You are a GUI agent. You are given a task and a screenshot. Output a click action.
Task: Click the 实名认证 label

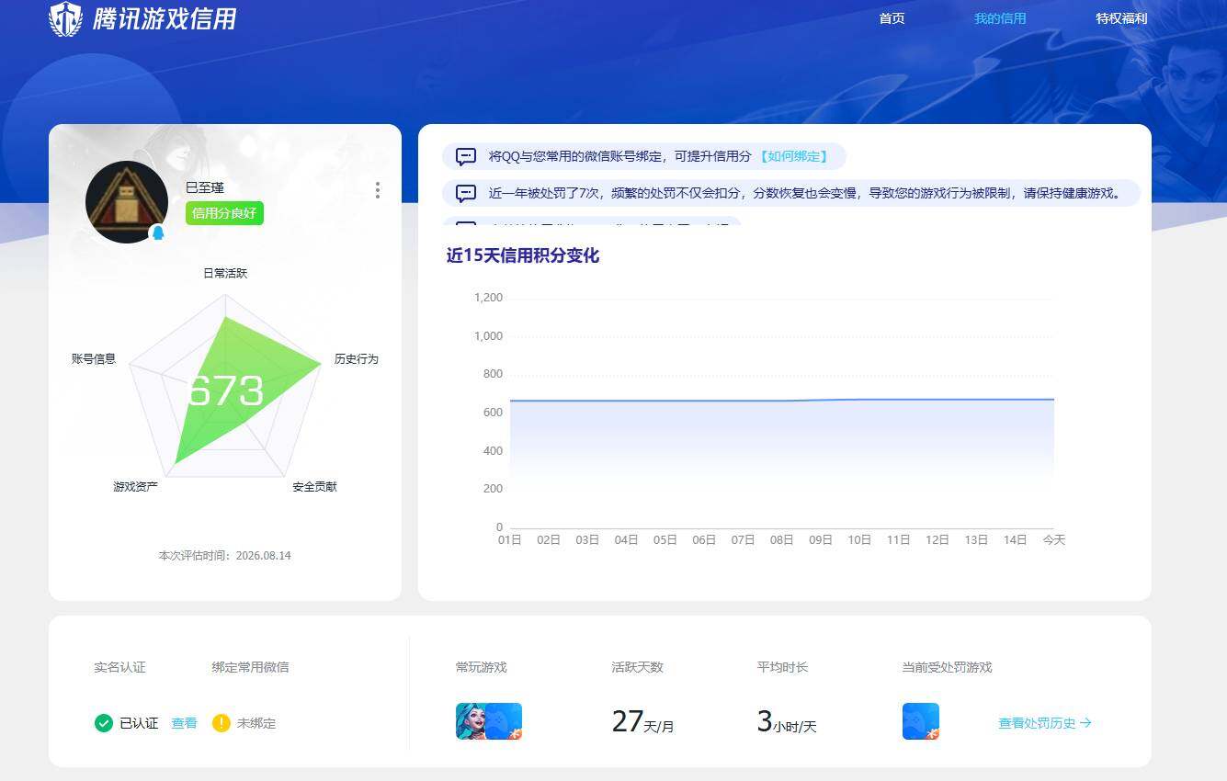click(x=120, y=667)
